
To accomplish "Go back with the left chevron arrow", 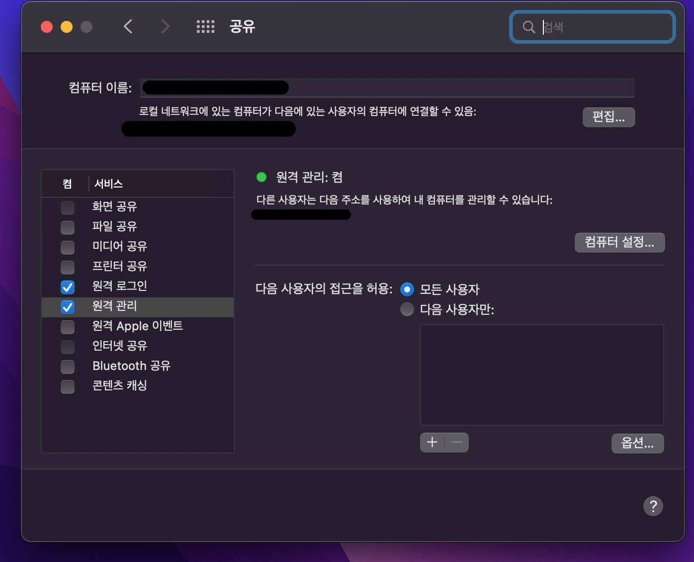I will tap(128, 26).
